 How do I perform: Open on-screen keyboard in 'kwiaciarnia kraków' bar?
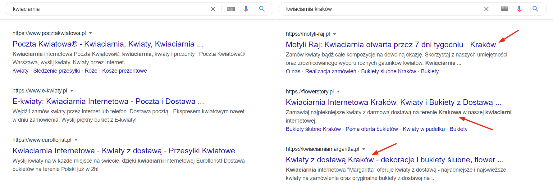tap(505, 9)
